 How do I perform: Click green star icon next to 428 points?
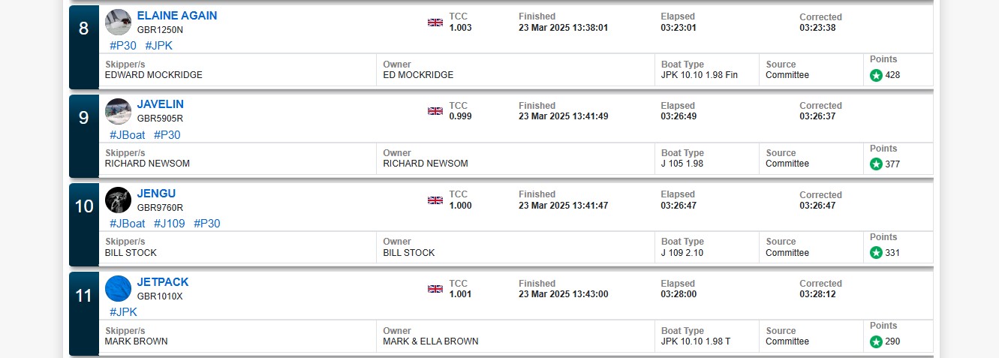coord(876,75)
